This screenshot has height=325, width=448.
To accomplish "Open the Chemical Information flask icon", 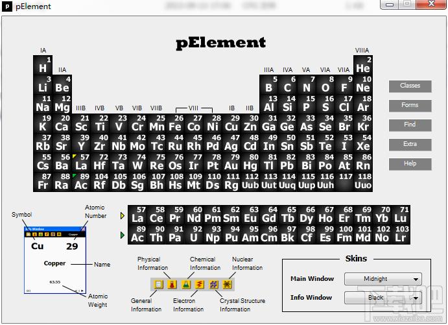I will point(186,284).
